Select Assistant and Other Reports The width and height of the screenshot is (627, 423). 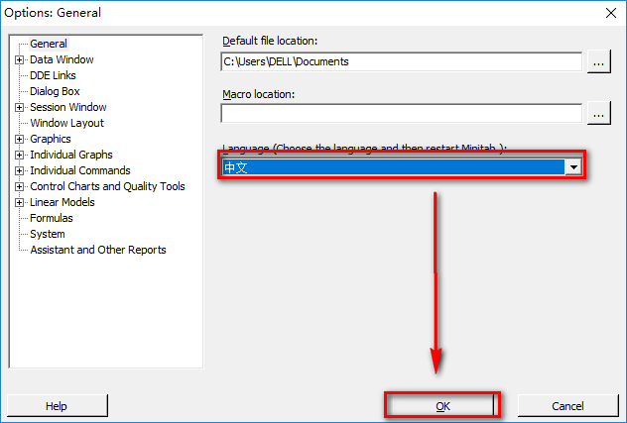[98, 250]
